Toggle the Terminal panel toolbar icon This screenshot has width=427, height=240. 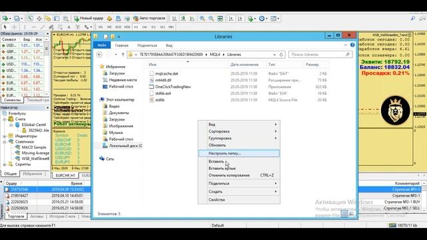57,19
